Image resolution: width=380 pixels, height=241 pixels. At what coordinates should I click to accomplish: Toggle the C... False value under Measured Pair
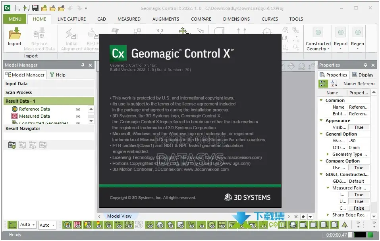tap(359, 208)
